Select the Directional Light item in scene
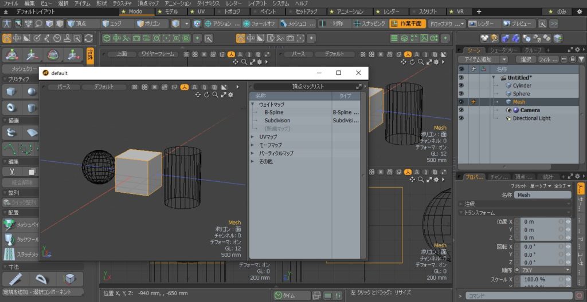Viewport: 587px width, 302px height. click(531, 118)
